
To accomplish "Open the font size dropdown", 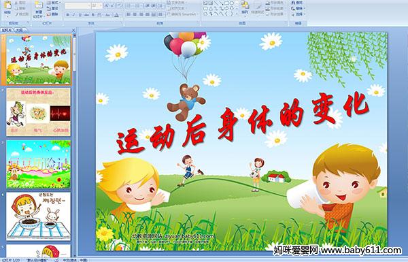I will pyautogui.click(x=101, y=5).
